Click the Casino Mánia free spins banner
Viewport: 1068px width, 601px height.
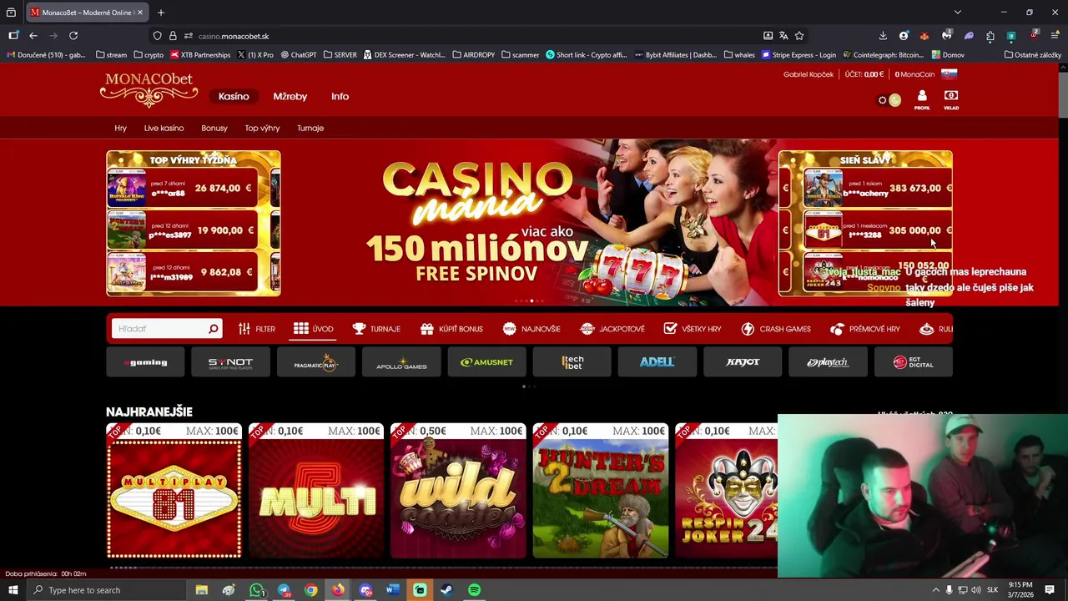click(529, 223)
